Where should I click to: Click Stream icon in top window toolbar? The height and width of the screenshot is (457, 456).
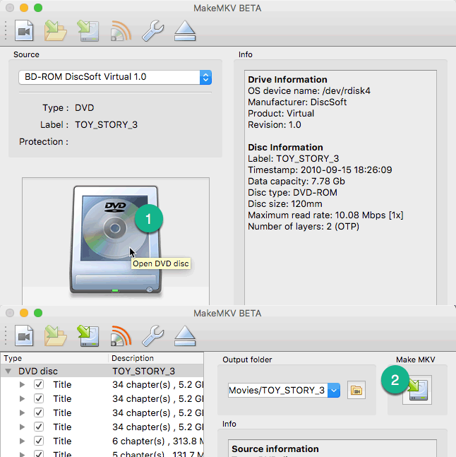(x=121, y=30)
